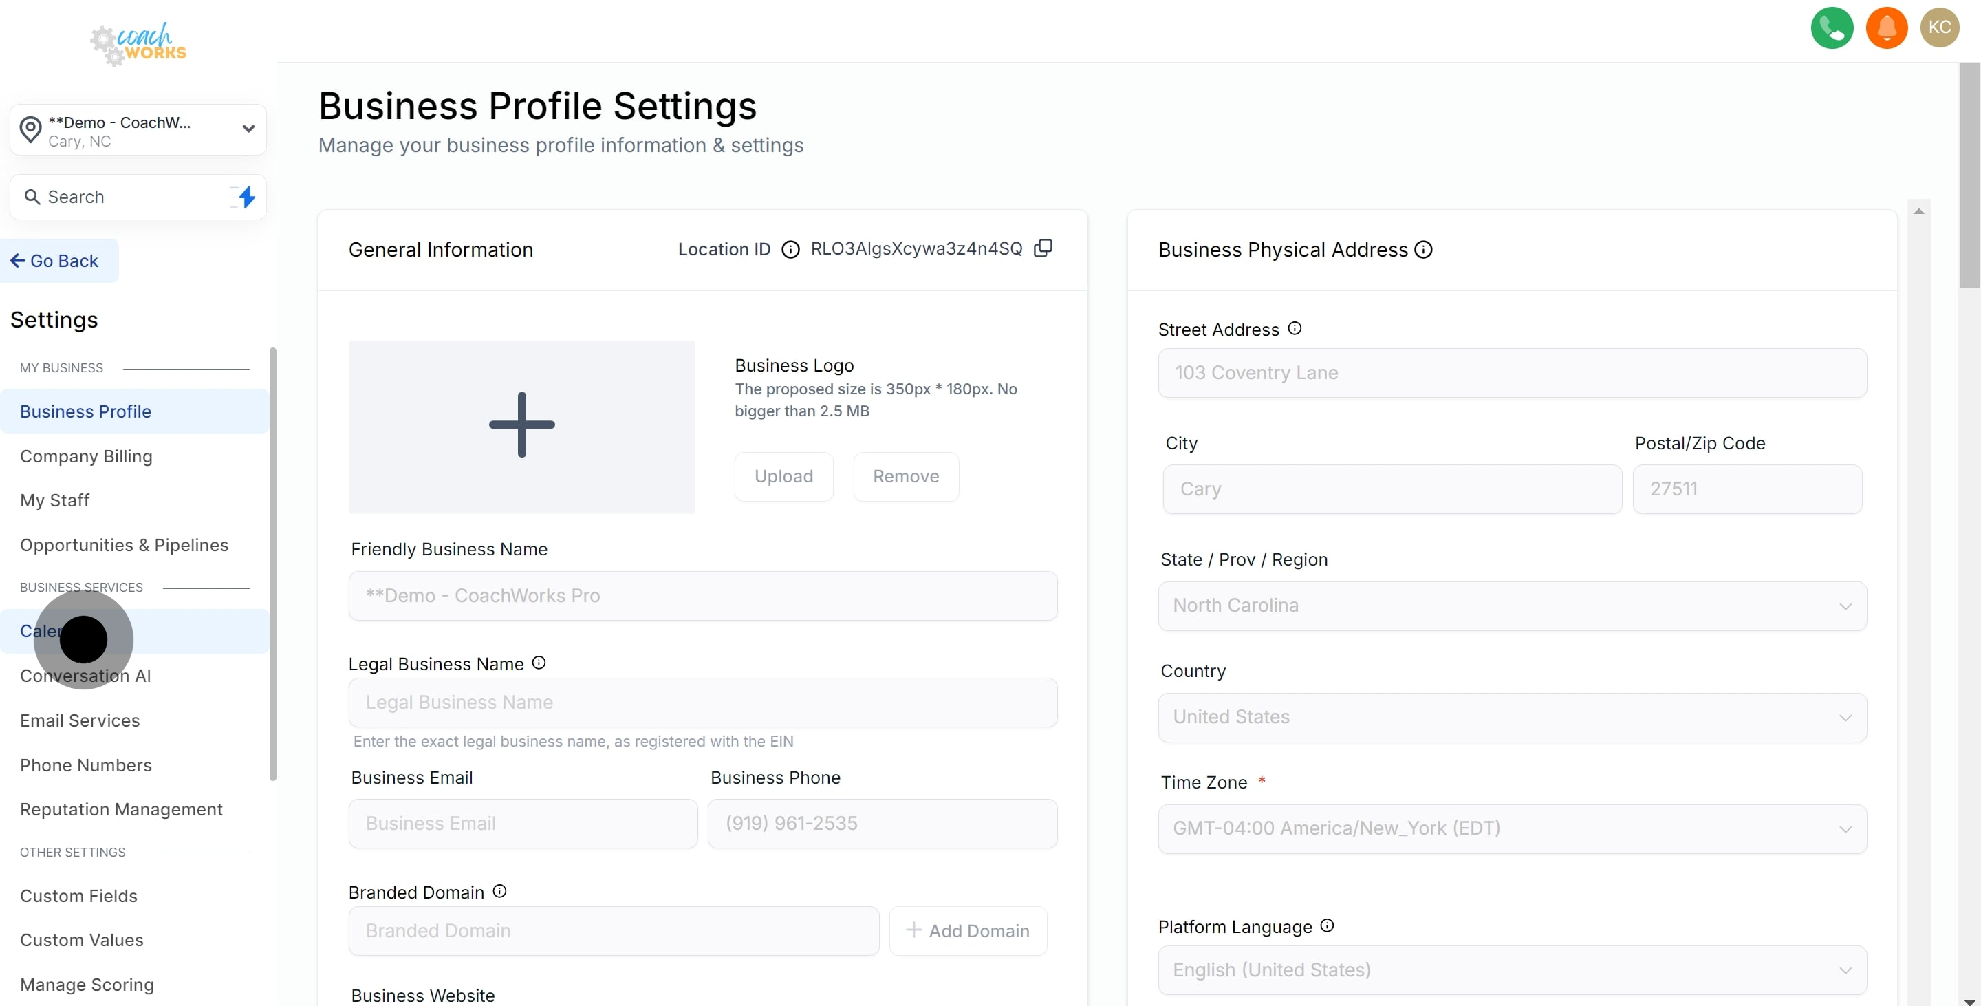The width and height of the screenshot is (1981, 1006).
Task: Click the Friendly Business Name field
Action: 702,596
